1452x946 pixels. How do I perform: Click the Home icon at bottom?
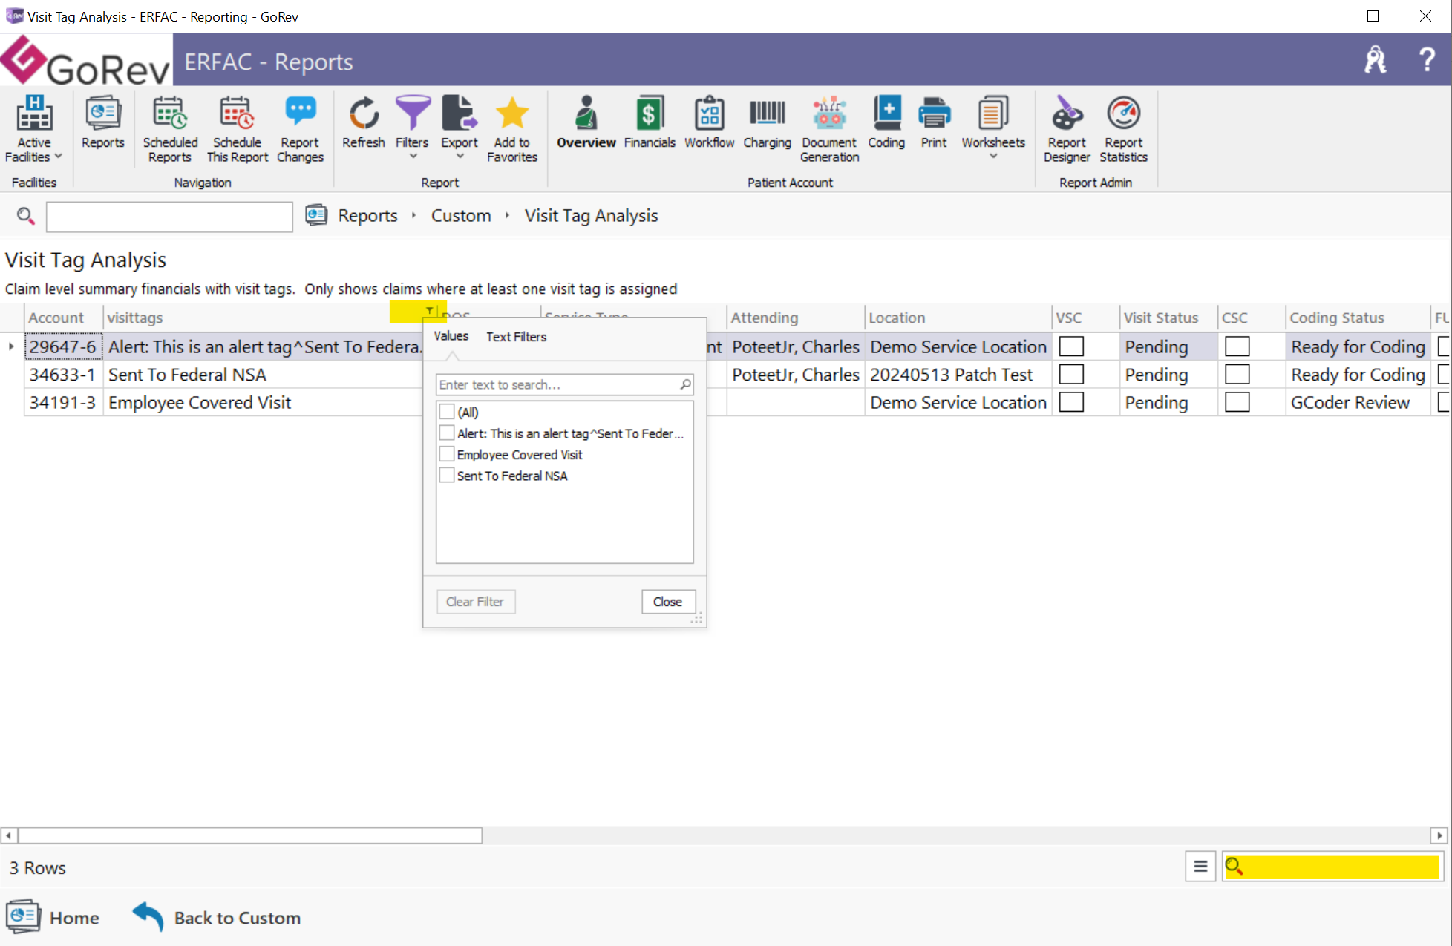(x=23, y=917)
